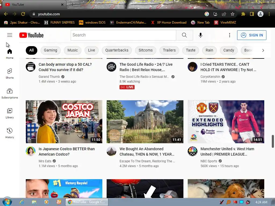275x206 pixels.
Task: Open Chrome three-dot menu
Action: (269, 14)
